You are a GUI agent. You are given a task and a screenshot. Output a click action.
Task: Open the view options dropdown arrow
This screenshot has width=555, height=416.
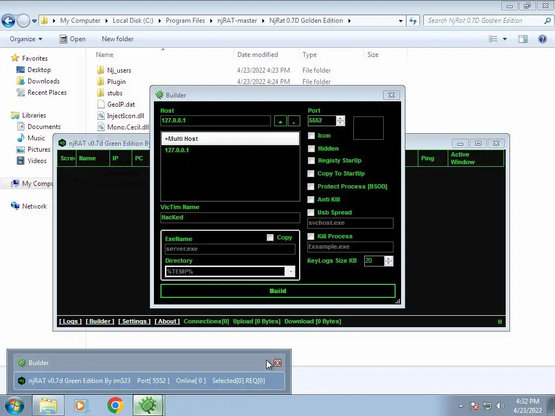point(505,39)
